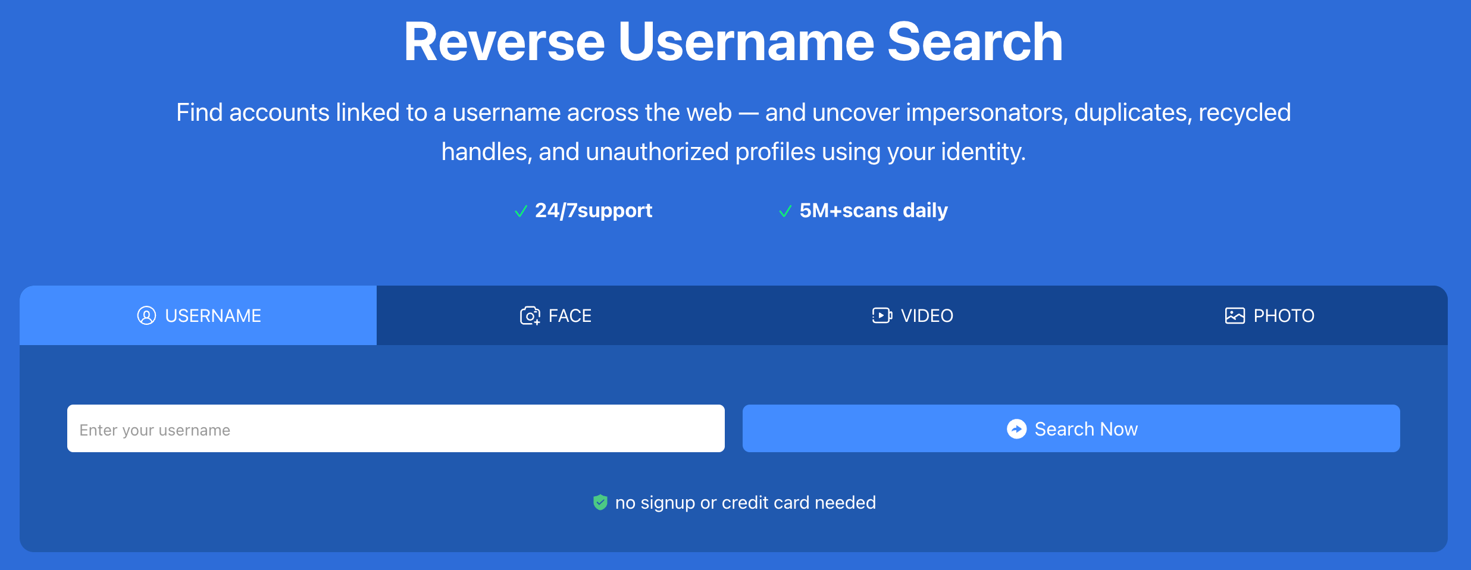Open the FACE search tab
Image resolution: width=1471 pixels, height=570 pixels.
(555, 315)
